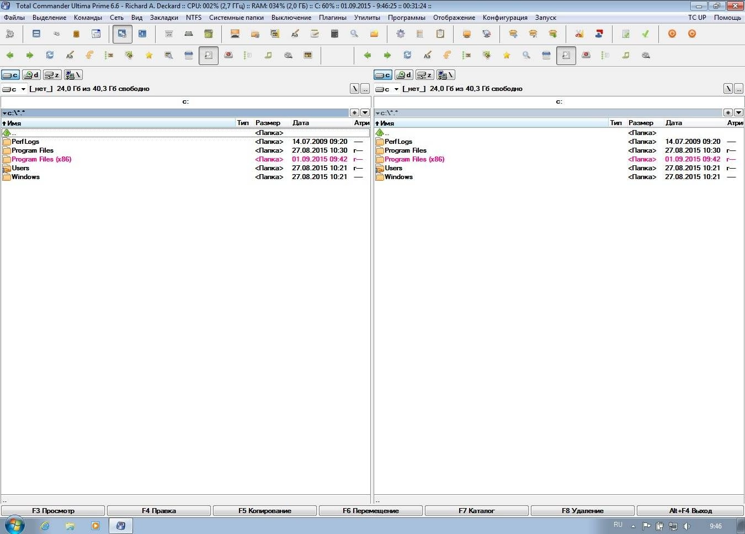The height and width of the screenshot is (534, 745).
Task: Open right panel directory history dropdown arrow
Action: point(738,112)
